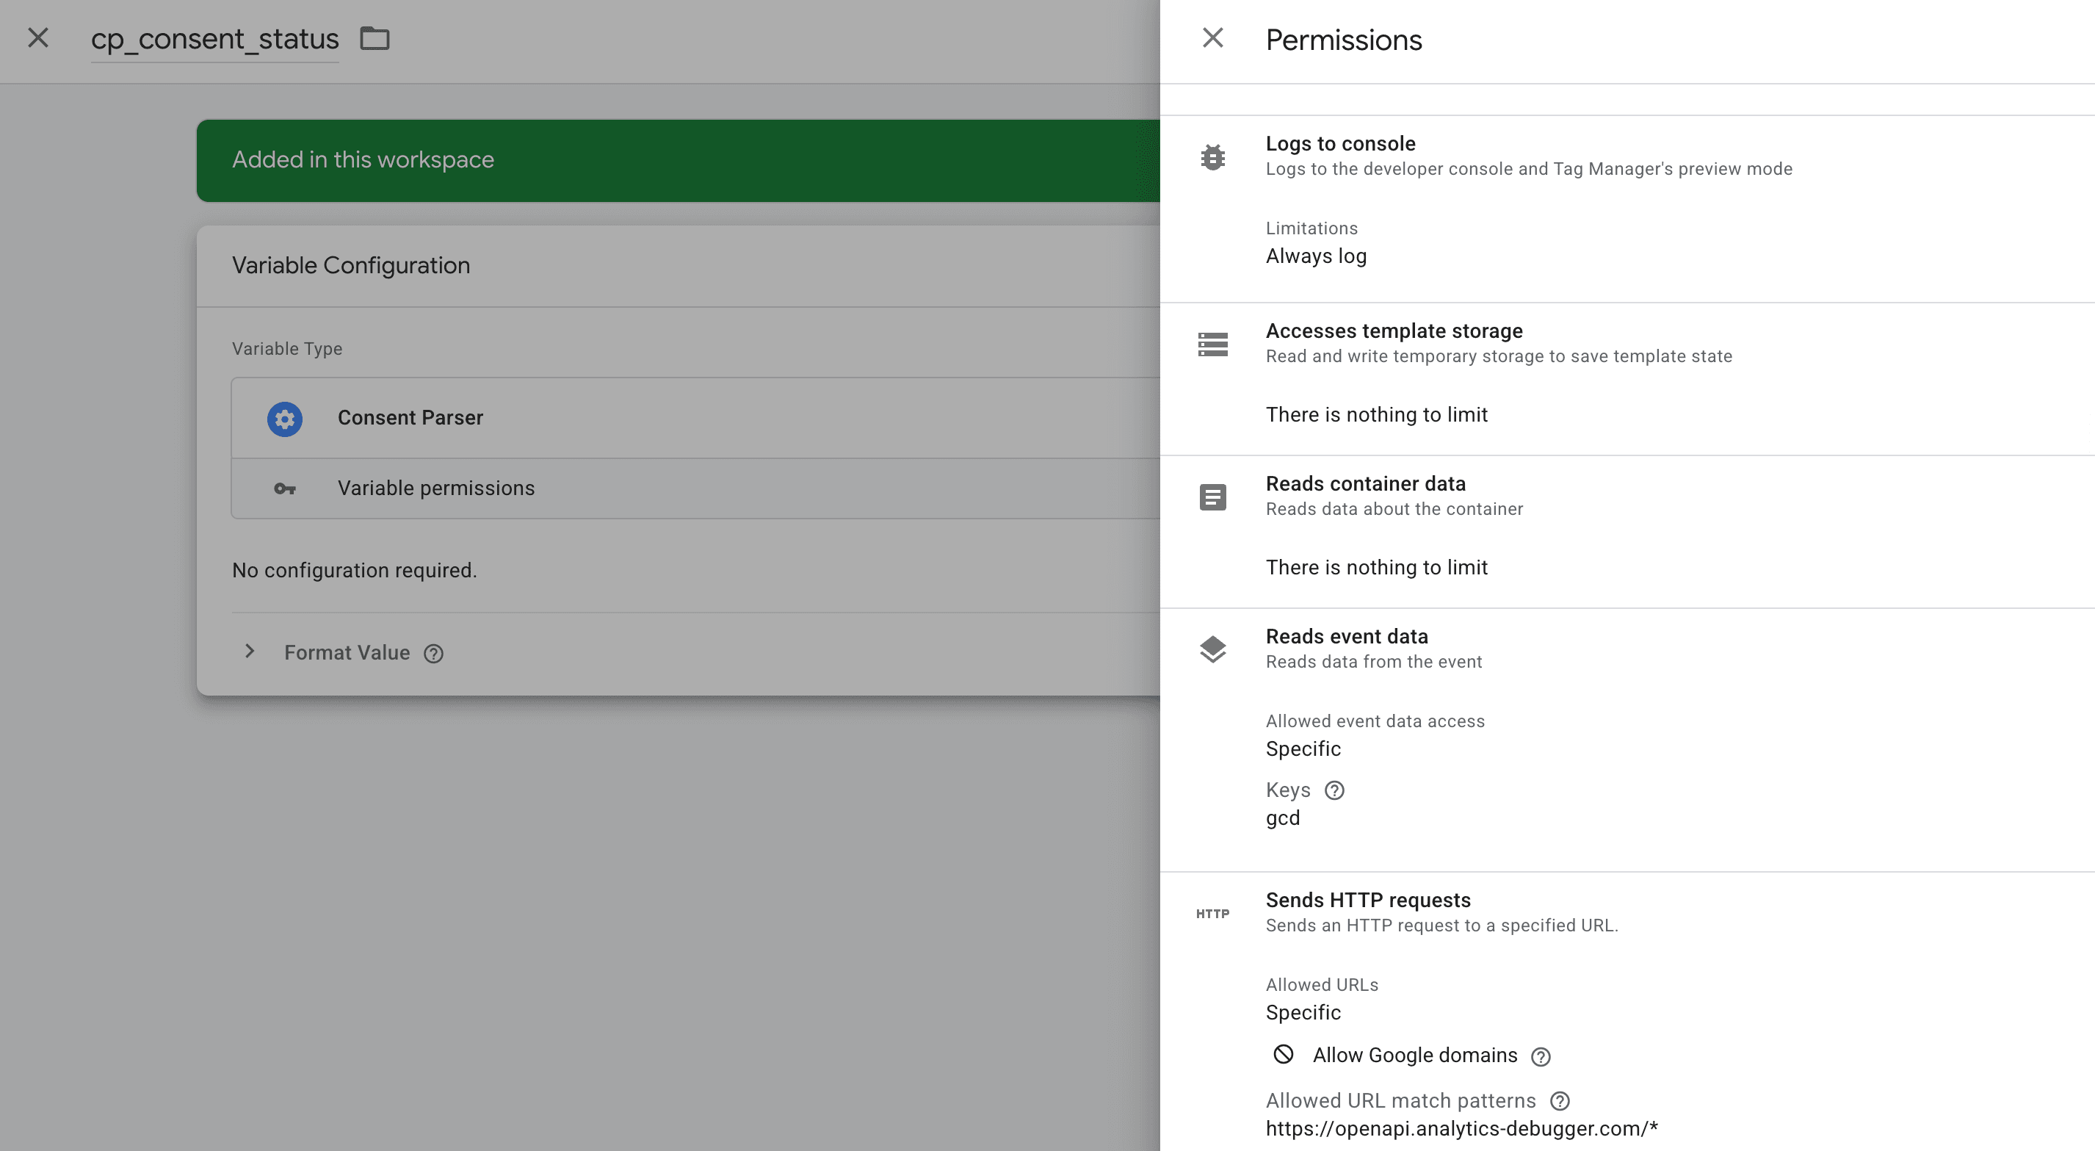Click the Allow Google domains help icon

(x=1540, y=1056)
